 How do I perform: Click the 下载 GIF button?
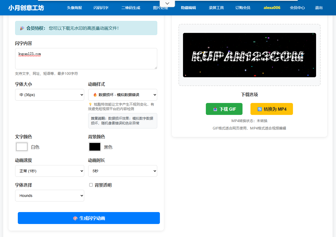click(x=224, y=109)
